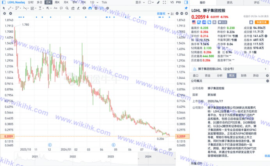Add a comment bubble note
Image resolution: width=270 pixels, height=166 pixels.
(61, 8)
